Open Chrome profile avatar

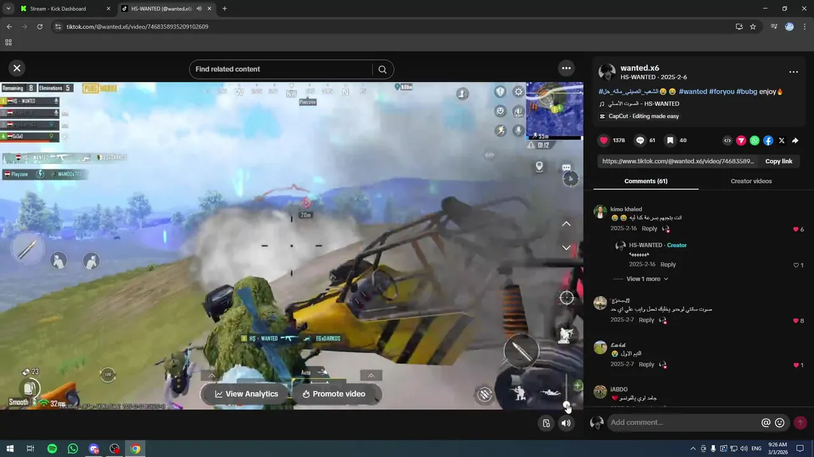coord(789,27)
